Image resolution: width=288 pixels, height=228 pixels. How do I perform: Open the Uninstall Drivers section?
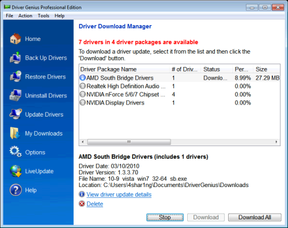(46, 96)
